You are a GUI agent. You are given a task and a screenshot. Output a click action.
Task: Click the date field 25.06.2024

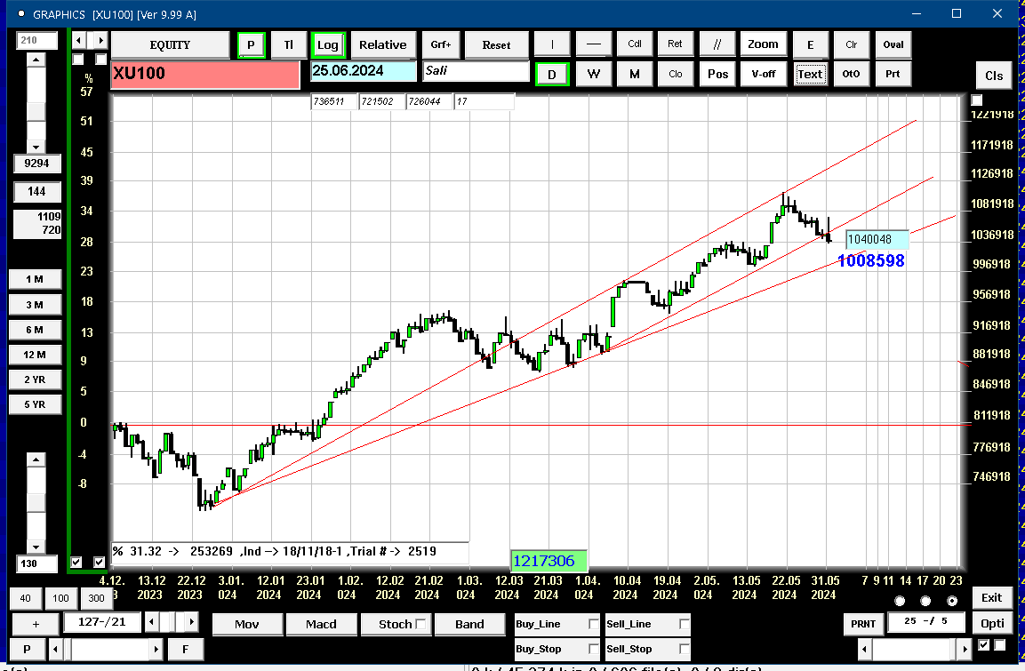pos(363,71)
